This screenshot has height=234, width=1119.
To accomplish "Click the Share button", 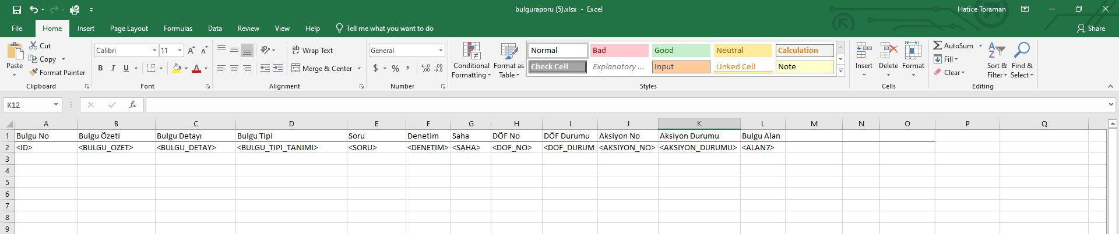I will tap(1091, 29).
